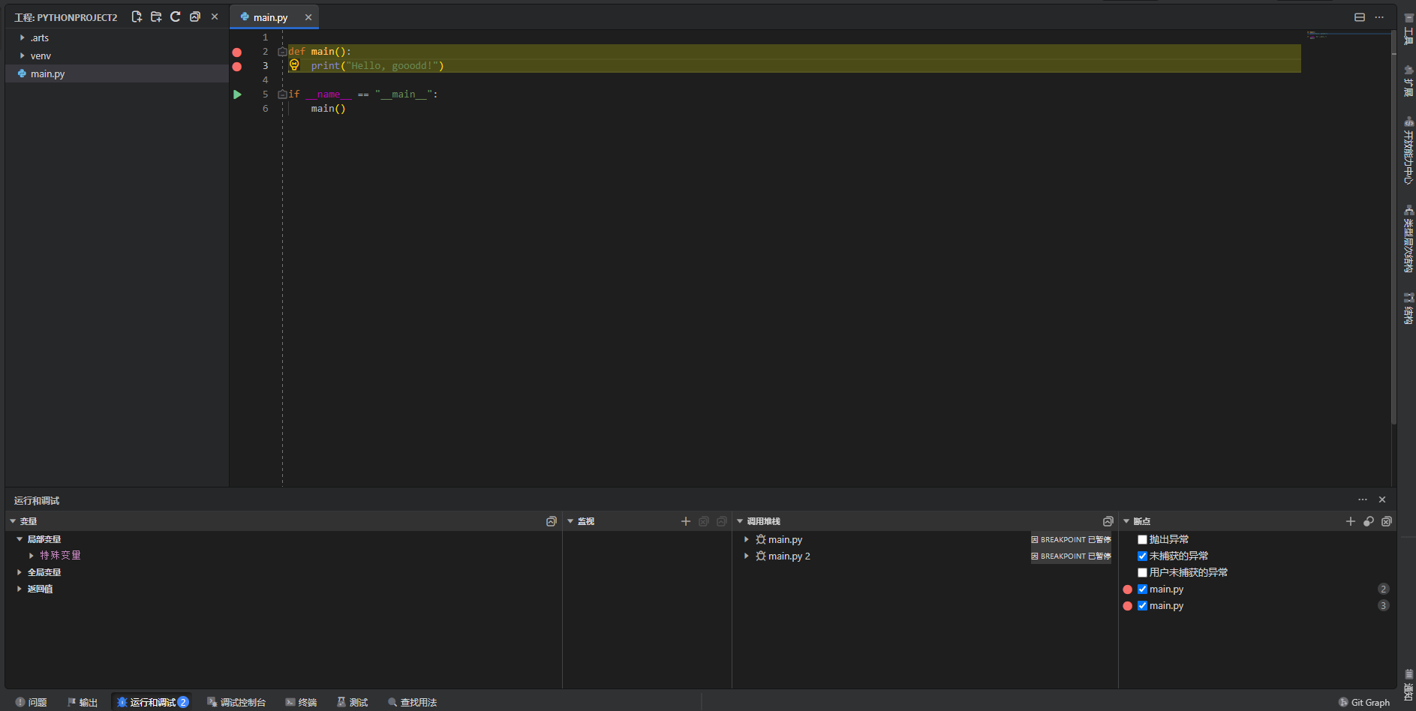1416x711 pixels.
Task: Click line 6 containing main() call
Action: (x=328, y=109)
